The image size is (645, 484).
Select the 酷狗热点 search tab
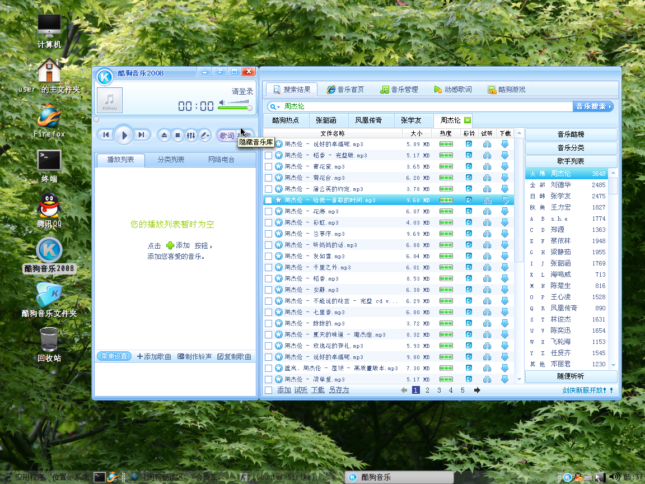coord(286,120)
